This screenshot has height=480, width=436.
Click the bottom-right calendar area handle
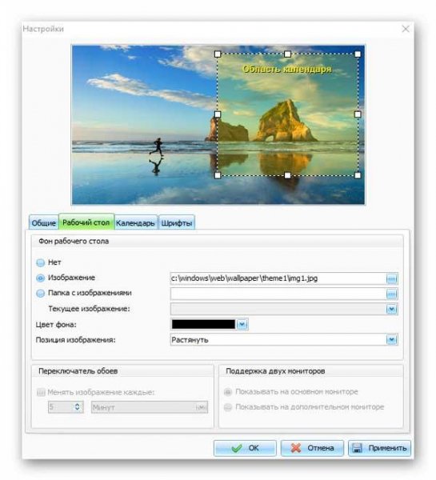pyautogui.click(x=358, y=175)
